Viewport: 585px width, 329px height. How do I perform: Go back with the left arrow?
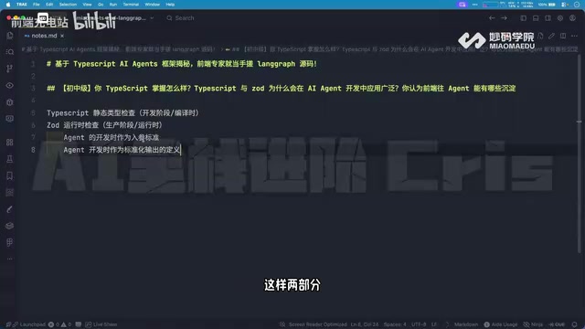[492, 18]
